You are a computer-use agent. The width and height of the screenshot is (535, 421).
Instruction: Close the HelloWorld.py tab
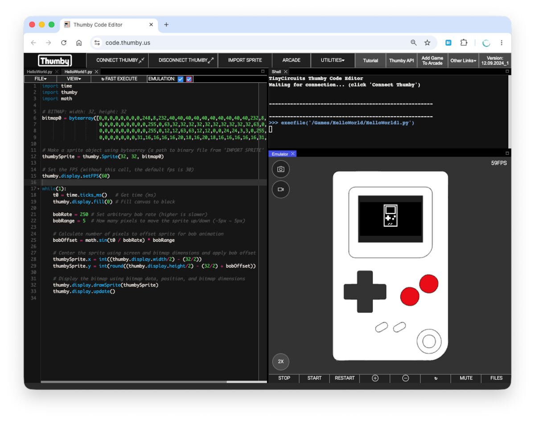(x=57, y=71)
